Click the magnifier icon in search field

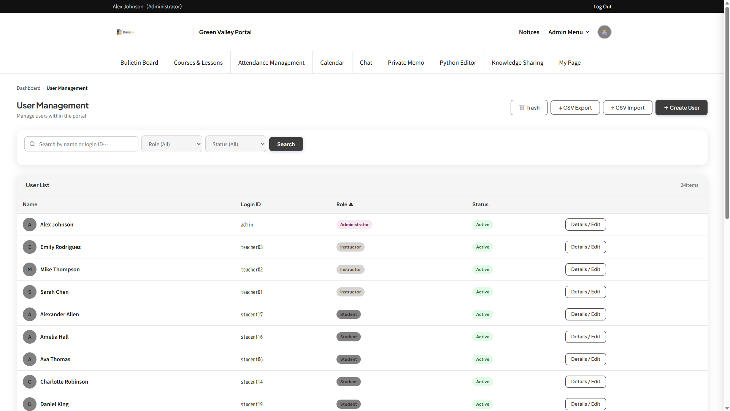tap(32, 144)
